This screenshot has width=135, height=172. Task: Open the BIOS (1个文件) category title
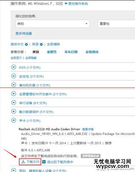pos(30,68)
